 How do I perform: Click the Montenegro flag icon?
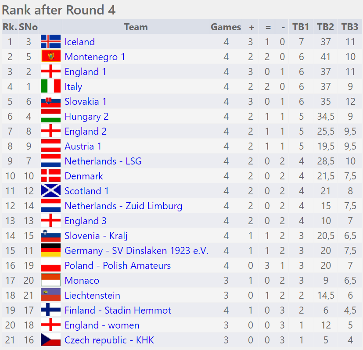[50, 57]
